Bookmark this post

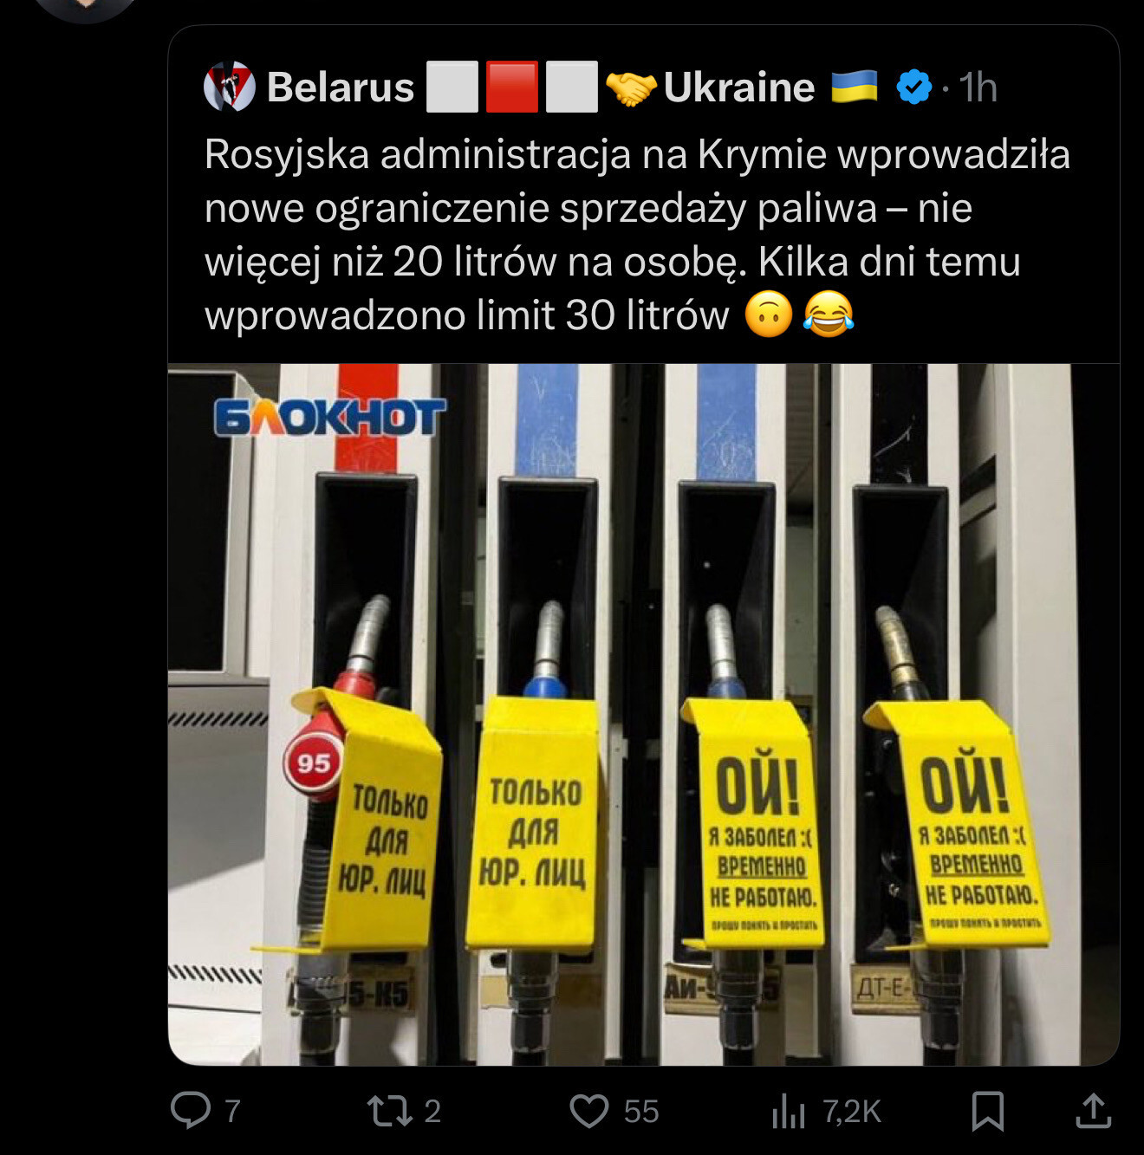coord(988,1111)
